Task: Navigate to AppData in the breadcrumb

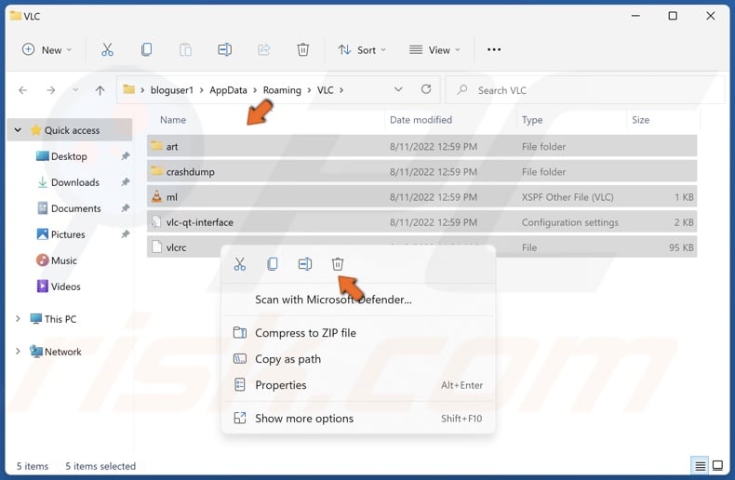Action: click(x=228, y=90)
